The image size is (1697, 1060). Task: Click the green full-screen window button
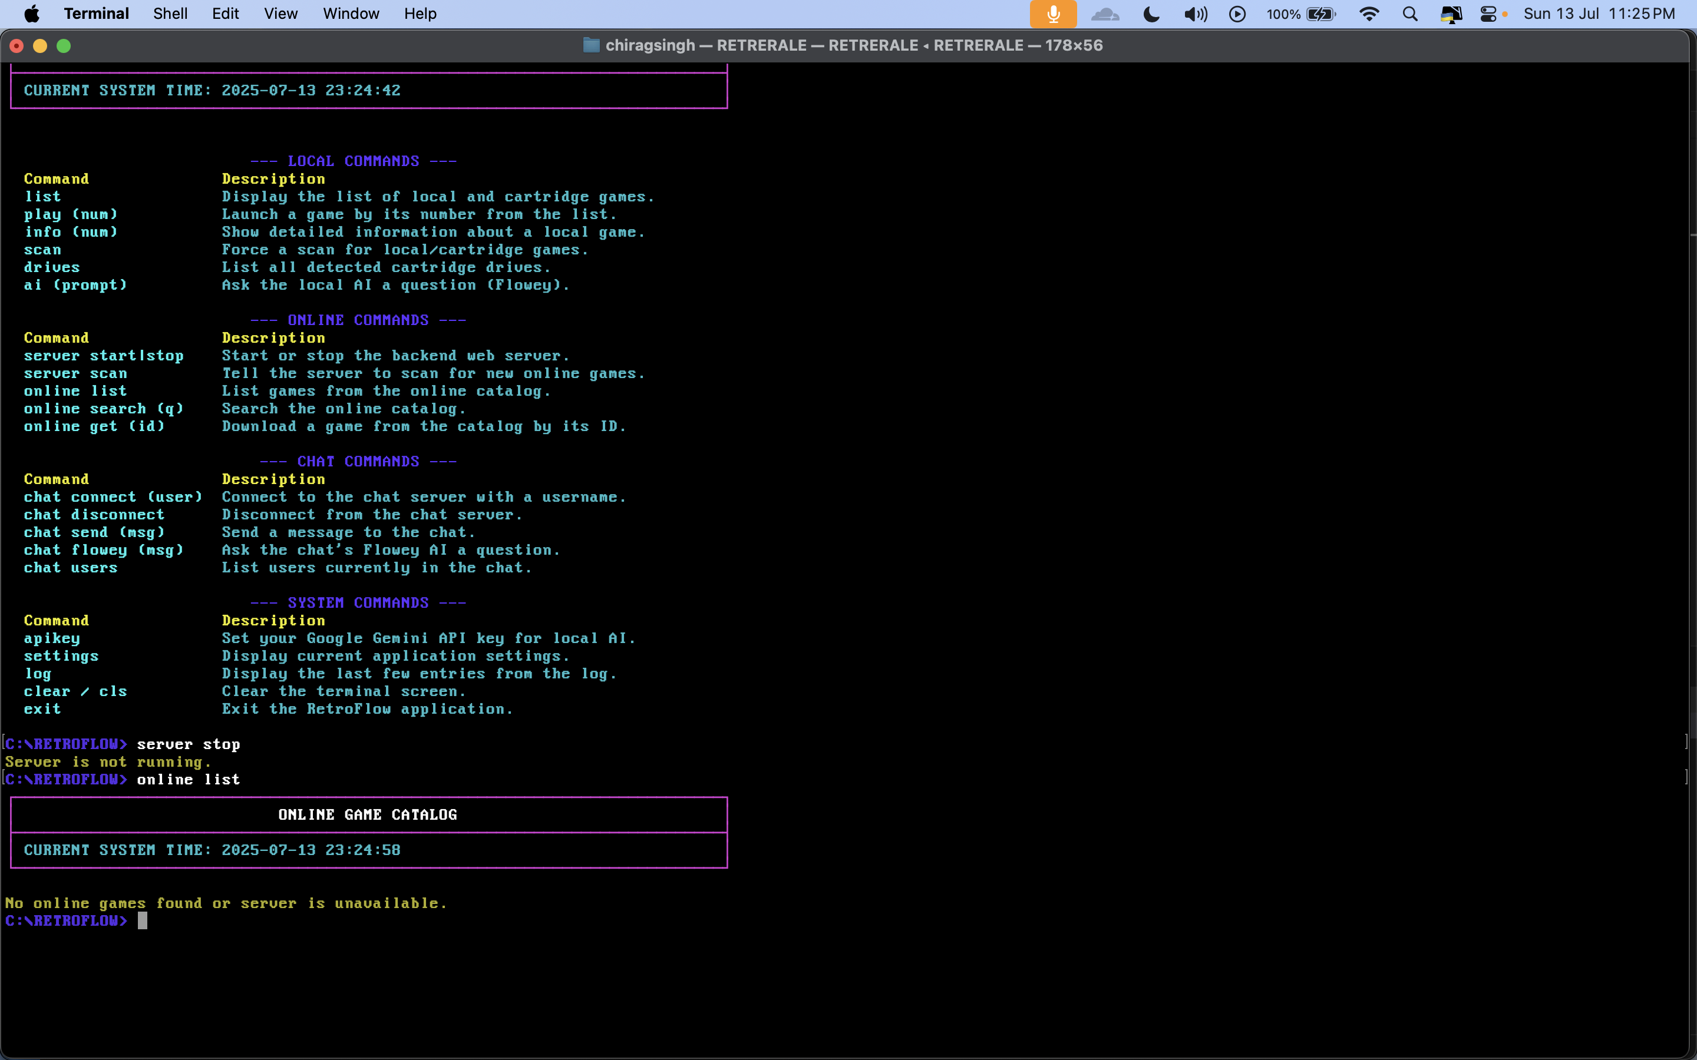tap(64, 45)
